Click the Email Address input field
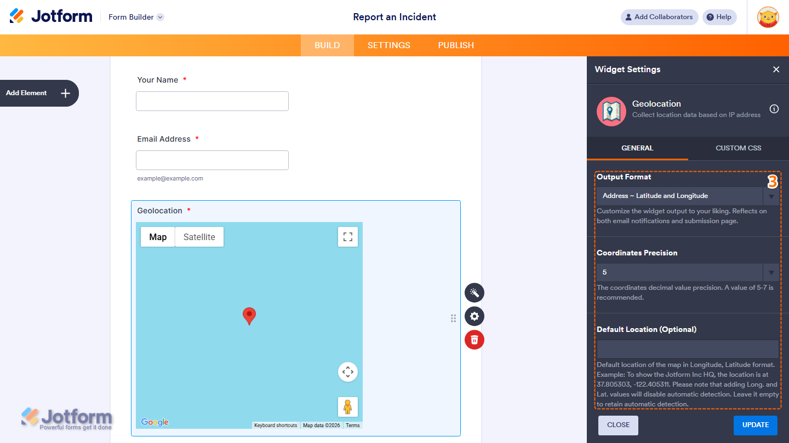Viewport: 789px width, 443px height. 212,160
